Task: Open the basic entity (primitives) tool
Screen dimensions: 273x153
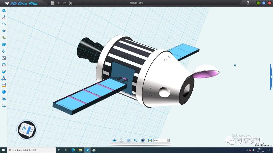Action: tap(4, 10)
